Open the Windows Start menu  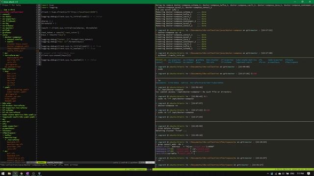[x=3, y=174]
